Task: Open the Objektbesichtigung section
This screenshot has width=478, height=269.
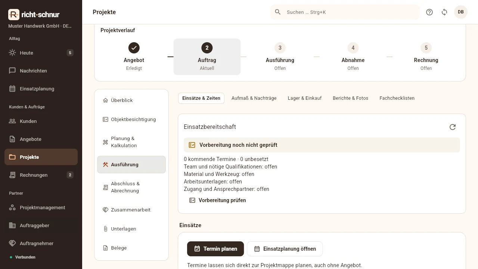Action: coord(131,119)
